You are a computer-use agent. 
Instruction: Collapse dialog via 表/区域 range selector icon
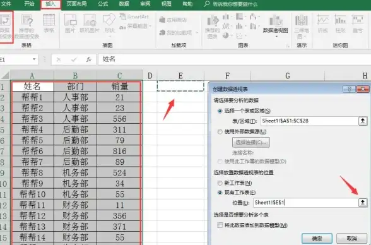(363, 121)
